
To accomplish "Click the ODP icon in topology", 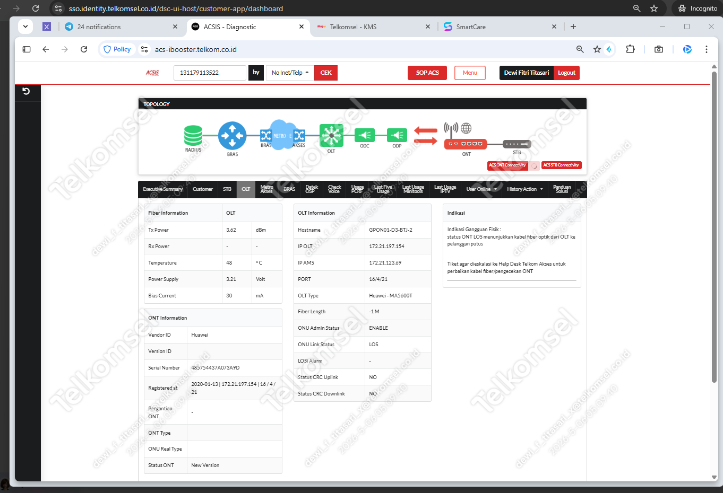I will (x=397, y=135).
